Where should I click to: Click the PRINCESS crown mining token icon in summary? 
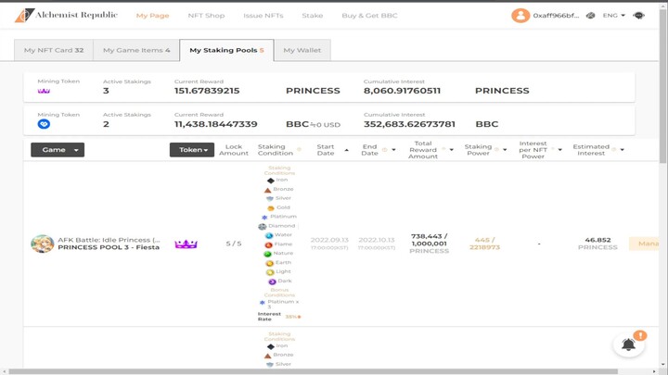coord(44,91)
